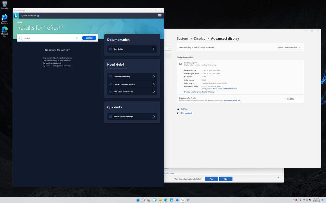Open More about HDR certification link

tap(225, 89)
